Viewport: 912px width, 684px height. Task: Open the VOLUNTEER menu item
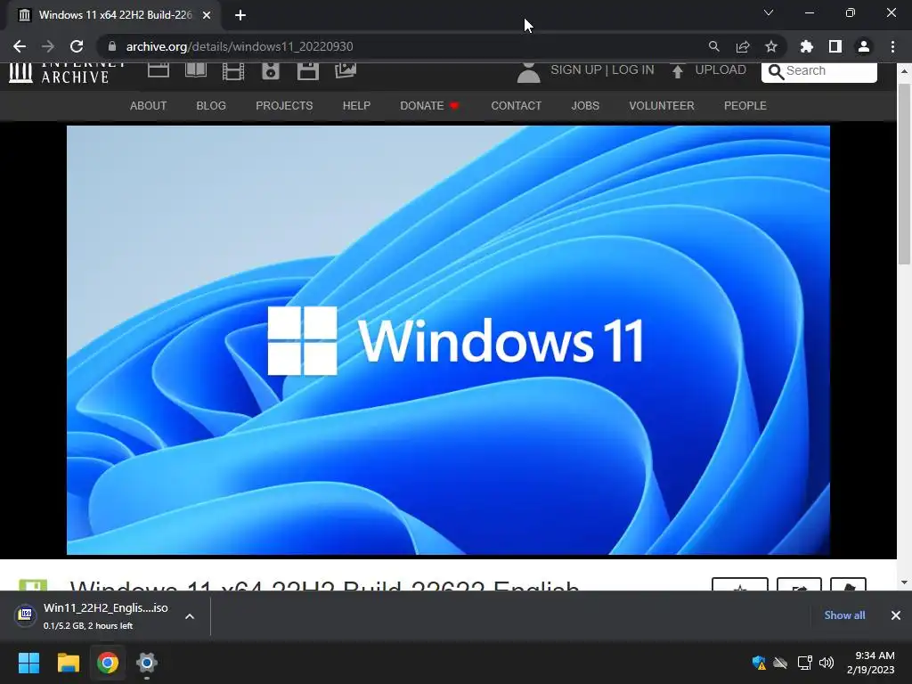[662, 106]
